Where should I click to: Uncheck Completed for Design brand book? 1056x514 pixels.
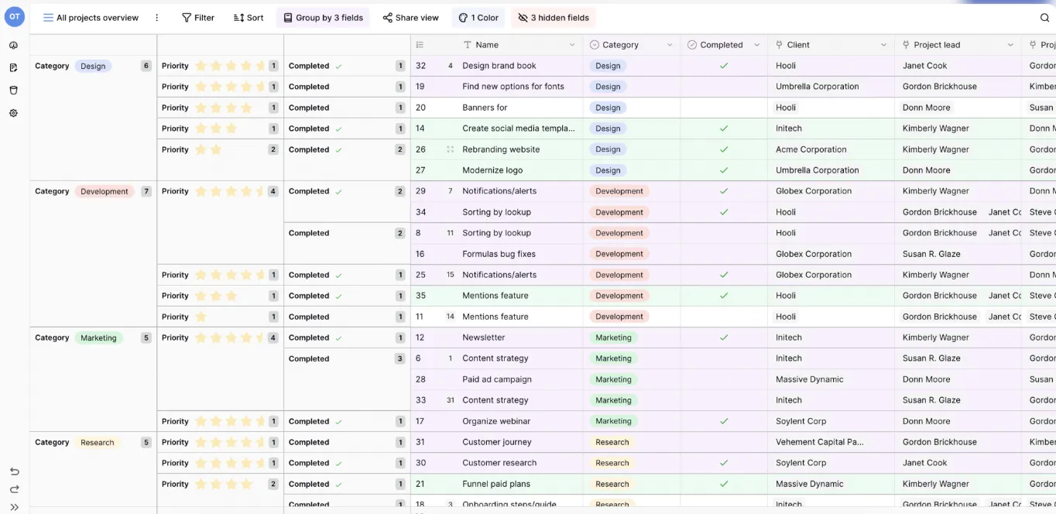724,66
